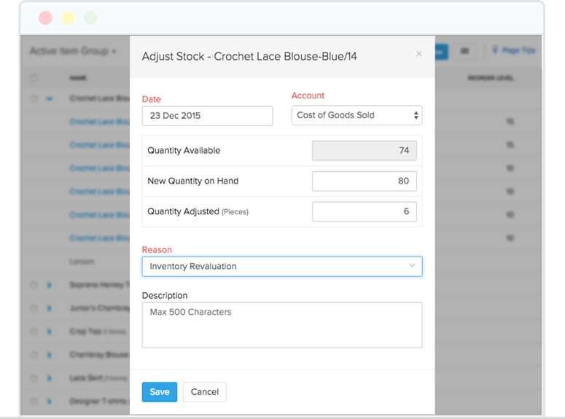Click the Date field showing 23 Dec 2015
The image size is (565, 419).
pyautogui.click(x=207, y=115)
